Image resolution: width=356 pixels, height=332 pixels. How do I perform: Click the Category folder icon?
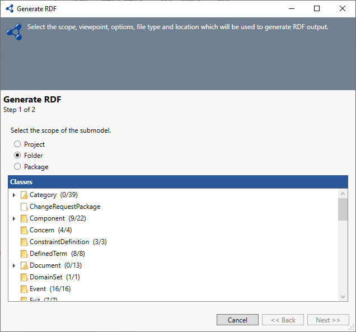click(x=24, y=195)
